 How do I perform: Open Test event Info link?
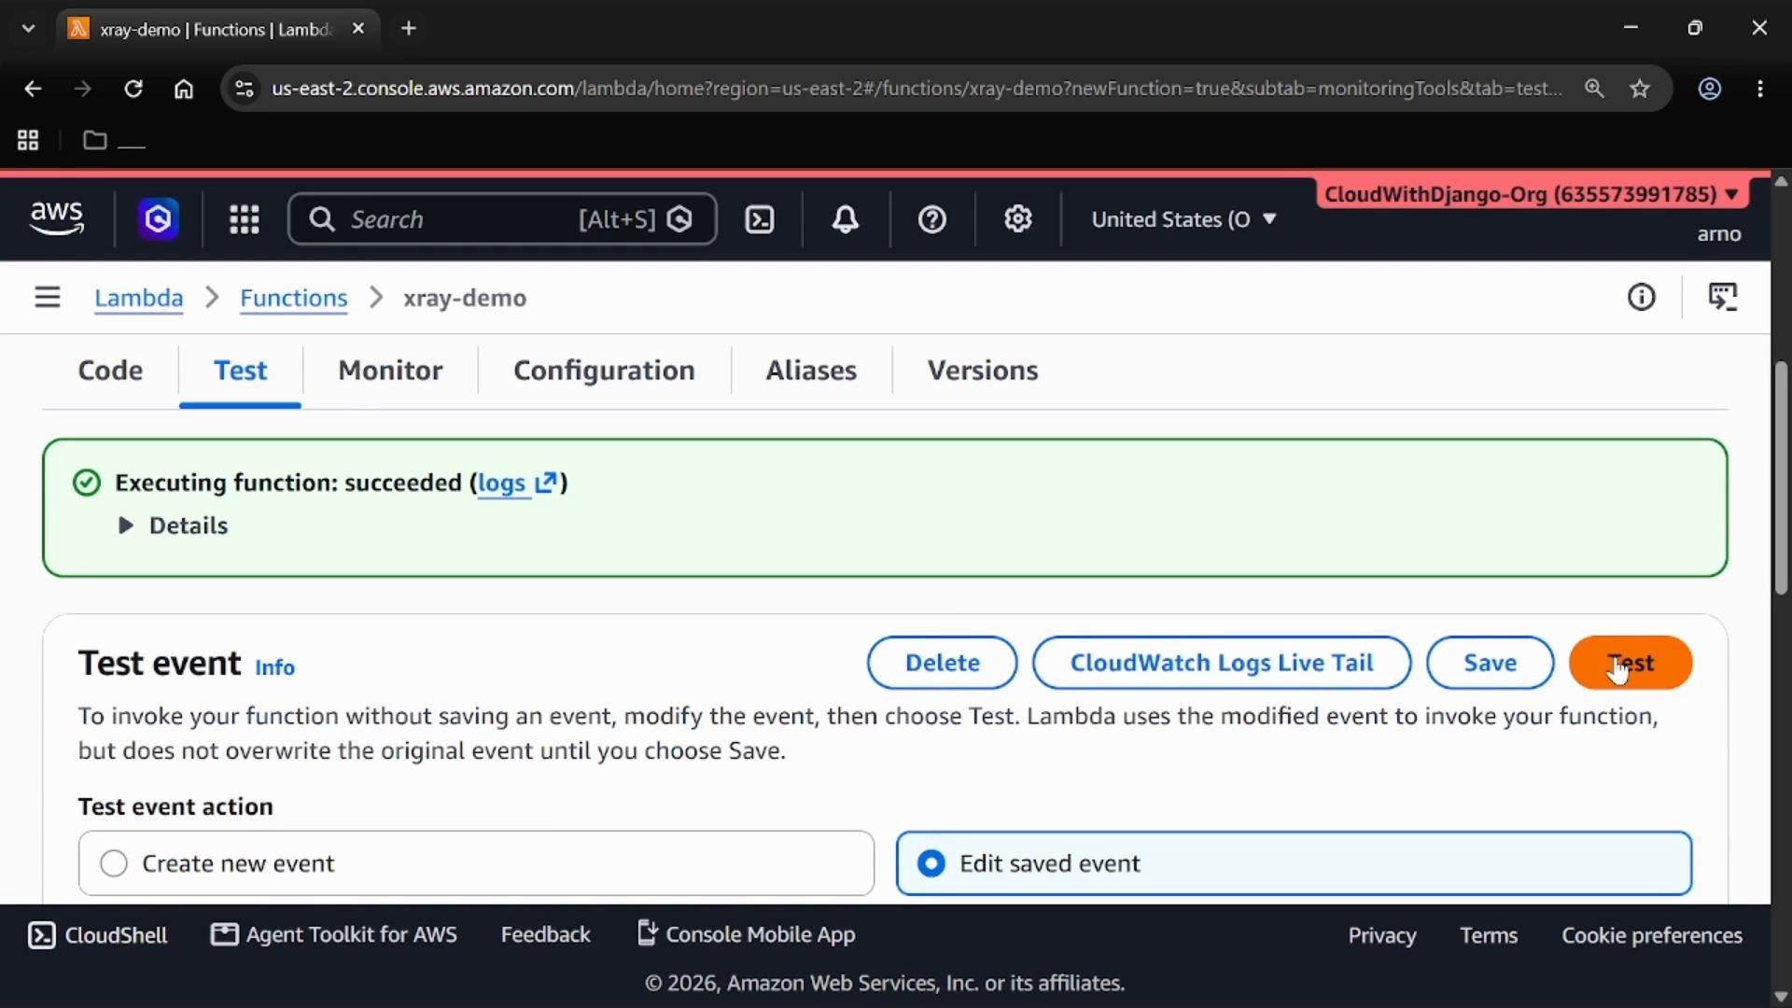pyautogui.click(x=274, y=667)
